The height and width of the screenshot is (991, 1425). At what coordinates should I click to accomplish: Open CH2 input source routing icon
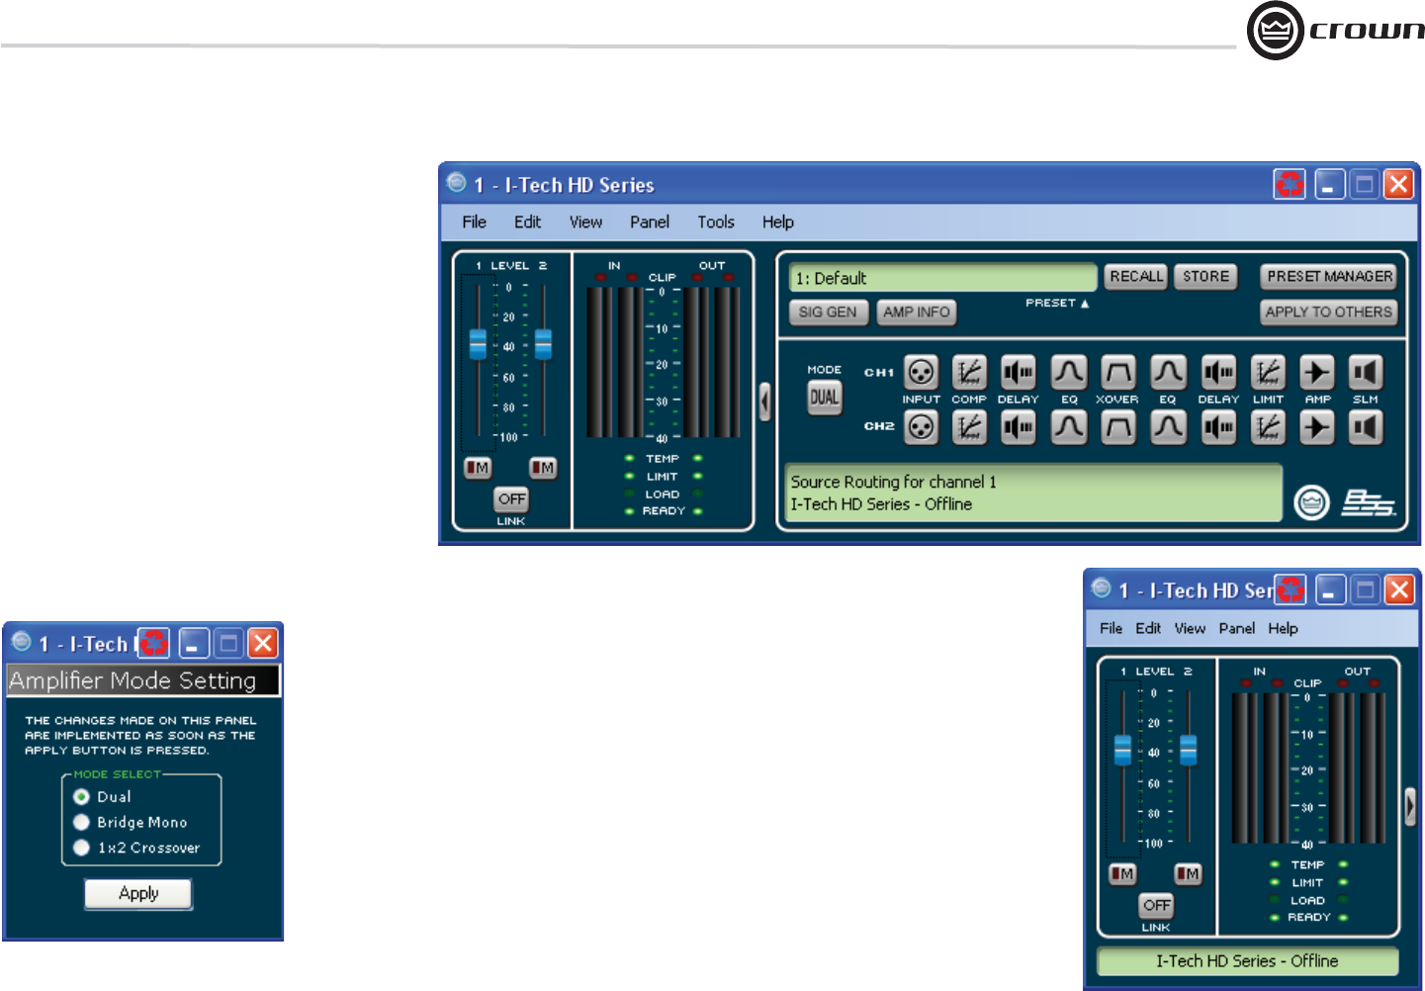point(921,427)
